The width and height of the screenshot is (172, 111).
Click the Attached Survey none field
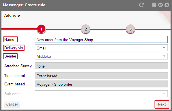[101, 66]
